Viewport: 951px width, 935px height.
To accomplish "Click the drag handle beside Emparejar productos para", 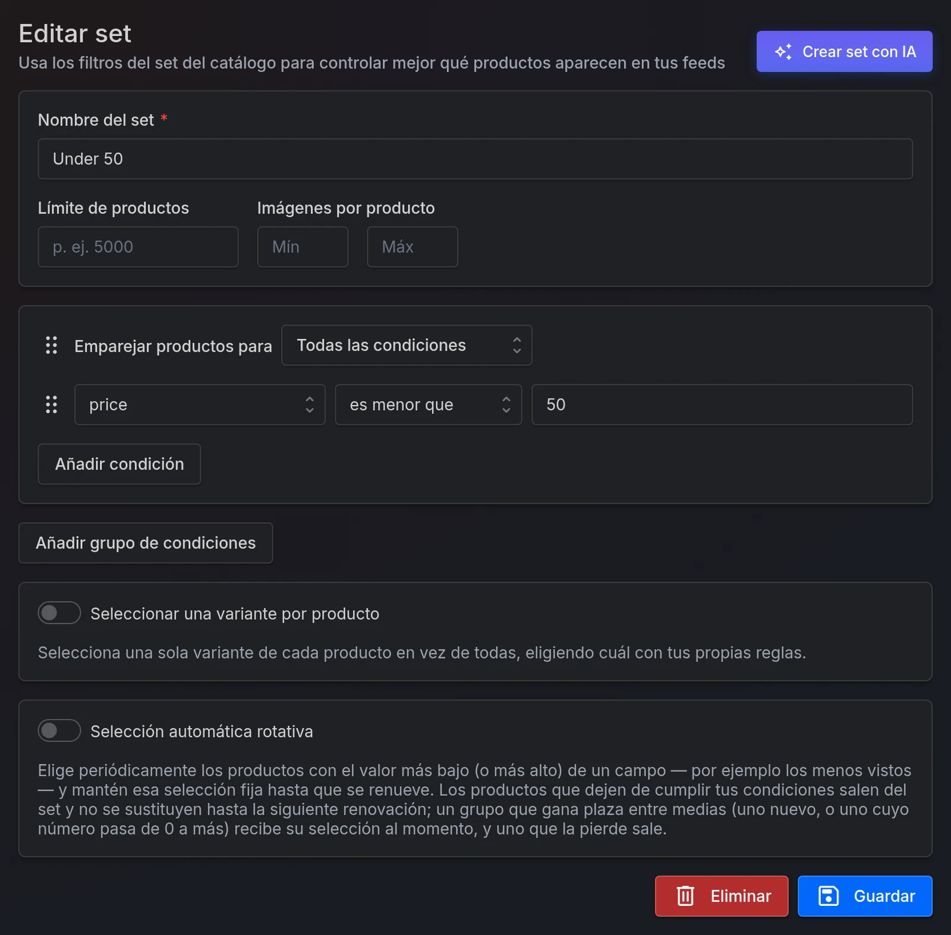I will (52, 345).
